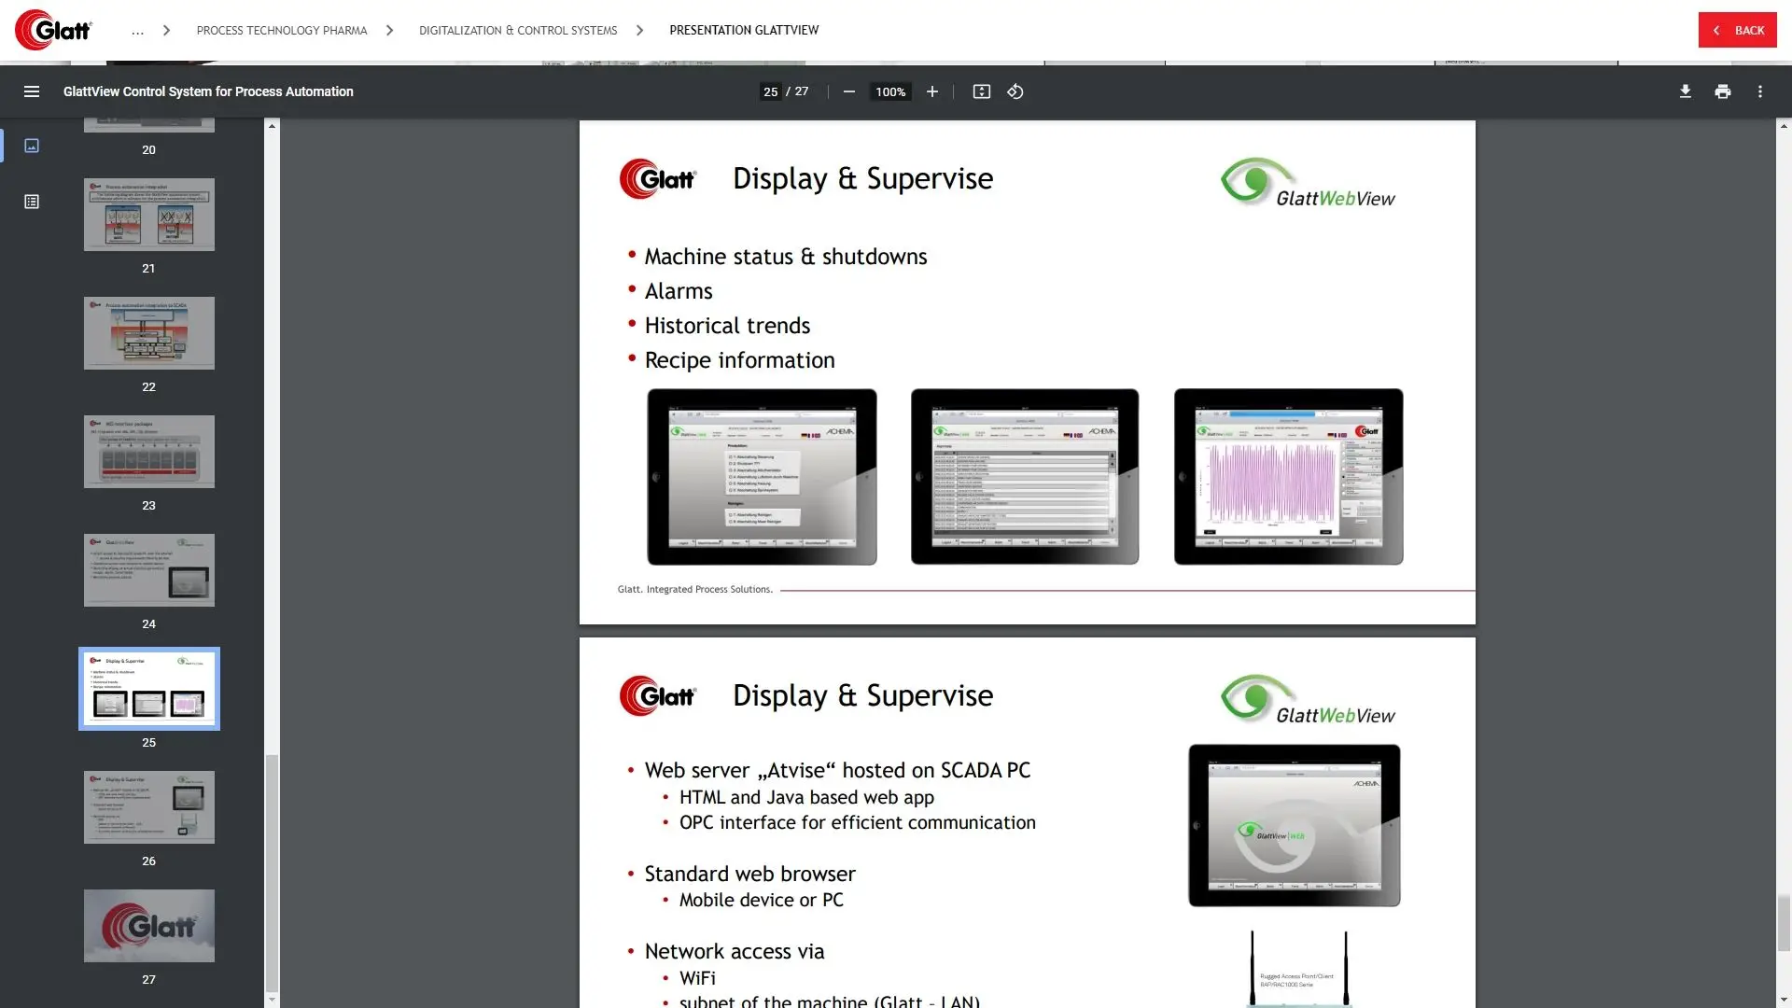Open the PDF viewer more actions menu
1792x1008 pixels.
(1760, 91)
